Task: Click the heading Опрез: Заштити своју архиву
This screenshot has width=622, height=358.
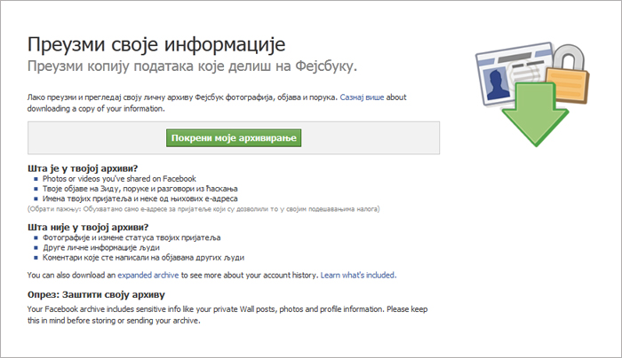Action: 96,295
